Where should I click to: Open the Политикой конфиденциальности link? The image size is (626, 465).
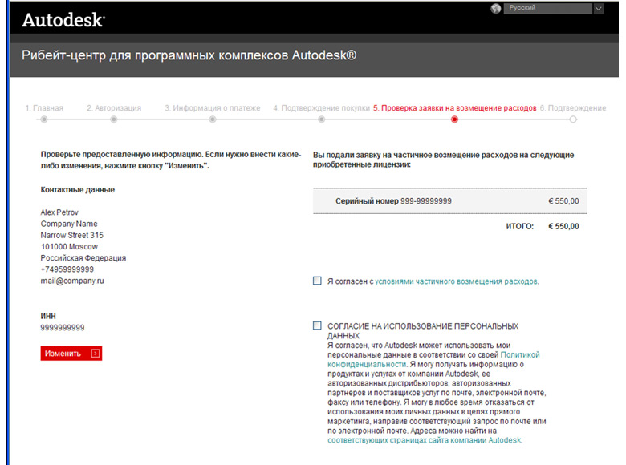point(433,359)
